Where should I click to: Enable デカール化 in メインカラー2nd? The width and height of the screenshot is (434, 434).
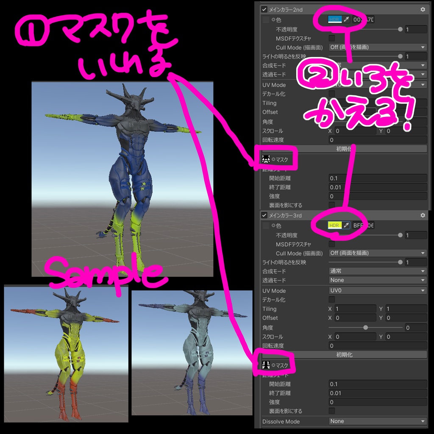(x=331, y=94)
